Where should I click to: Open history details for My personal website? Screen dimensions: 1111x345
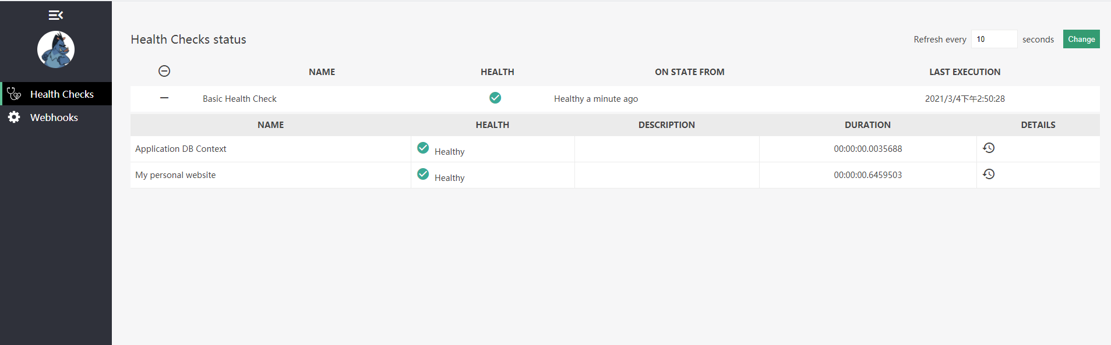(989, 174)
